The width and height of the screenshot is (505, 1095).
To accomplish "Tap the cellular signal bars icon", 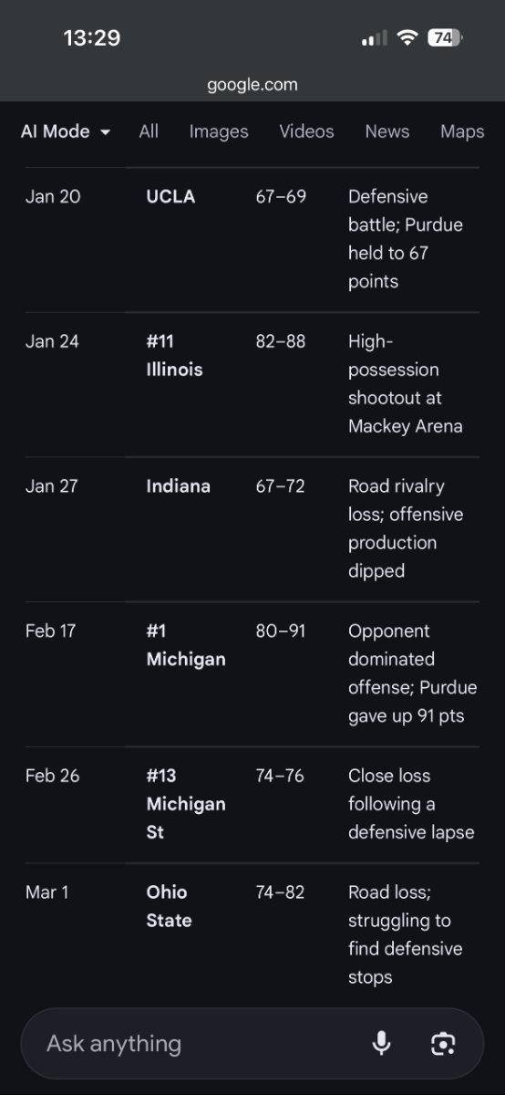I will coord(374,38).
